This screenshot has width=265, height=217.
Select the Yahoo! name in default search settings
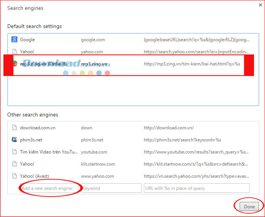[x=27, y=52]
